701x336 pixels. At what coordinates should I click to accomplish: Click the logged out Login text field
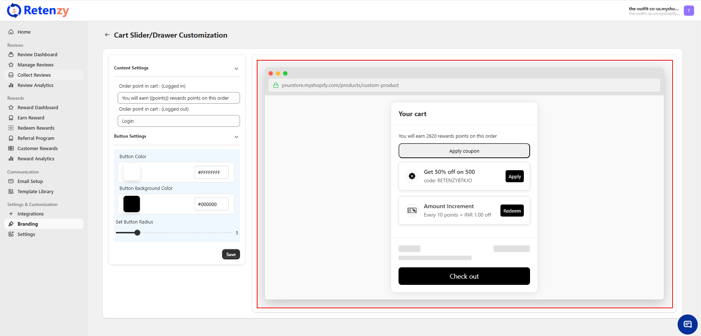point(179,121)
